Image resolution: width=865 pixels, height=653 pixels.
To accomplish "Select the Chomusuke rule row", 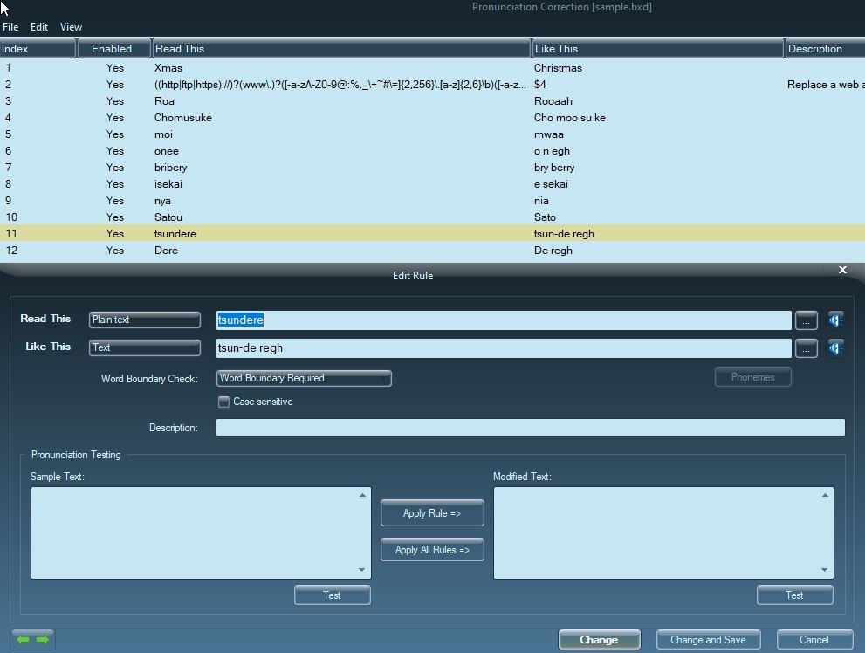I will (183, 118).
